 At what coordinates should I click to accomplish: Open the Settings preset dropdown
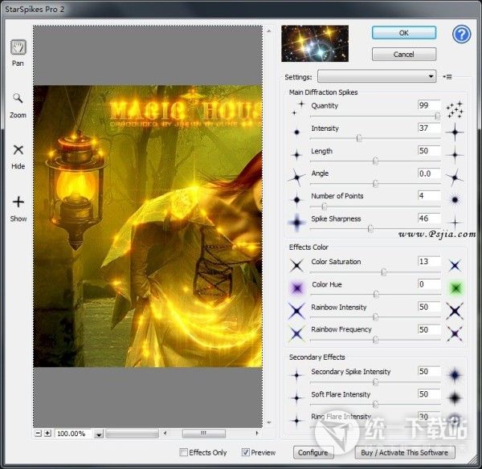tap(377, 76)
